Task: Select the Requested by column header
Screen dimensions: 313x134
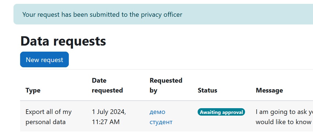Action: pyautogui.click(x=166, y=85)
